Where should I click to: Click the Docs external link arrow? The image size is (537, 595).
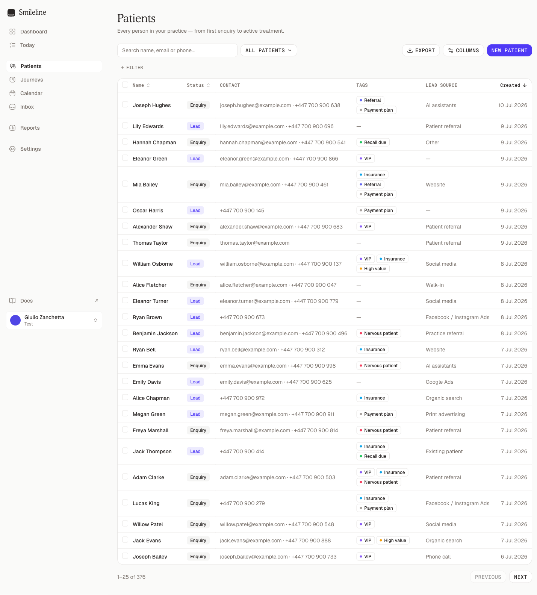click(97, 301)
